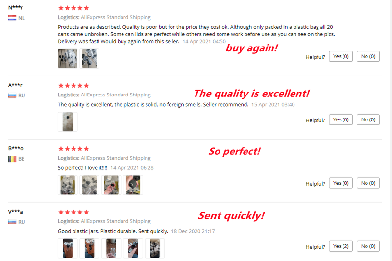Image resolution: width=392 pixels, height=261 pixels.
Task: Click Yes (2) on V***a's review
Action: click(x=341, y=246)
